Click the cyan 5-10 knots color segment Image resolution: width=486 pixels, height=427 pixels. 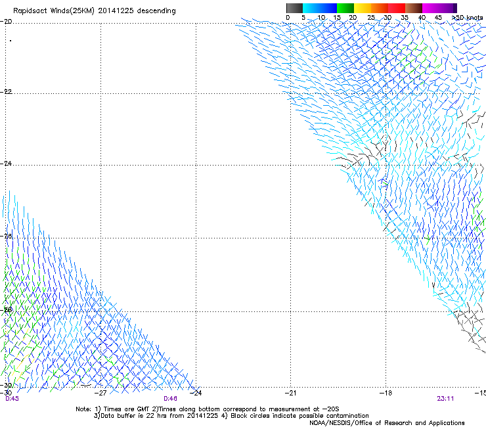click(311, 8)
